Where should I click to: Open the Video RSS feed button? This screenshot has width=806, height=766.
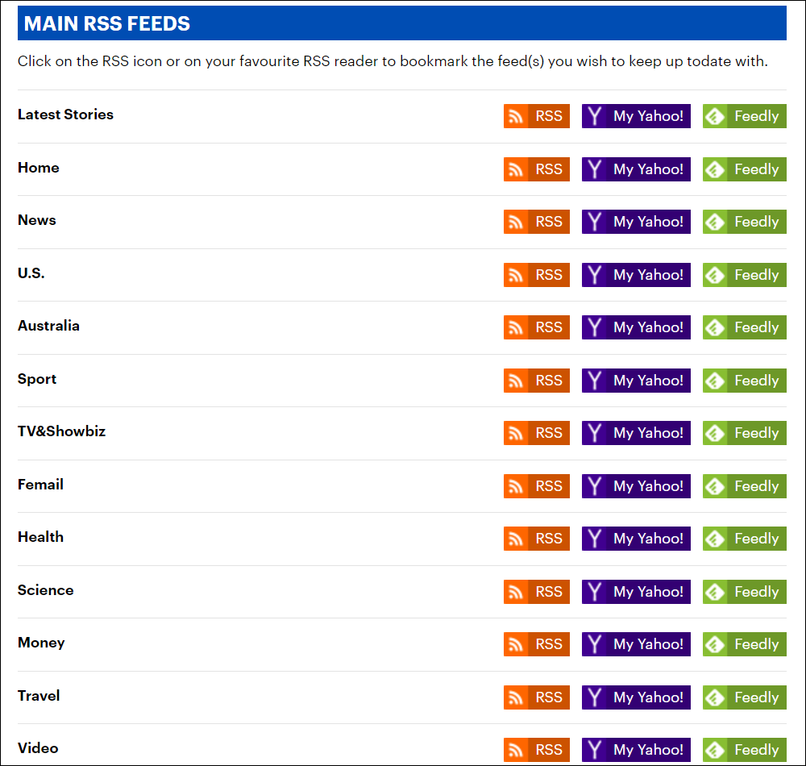(x=536, y=750)
